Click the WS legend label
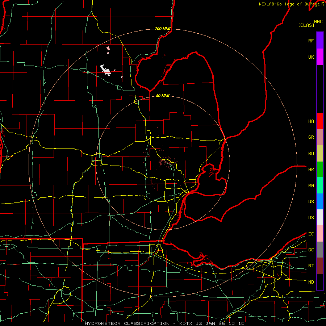Screen dimensions: 326x326 click(x=311, y=202)
